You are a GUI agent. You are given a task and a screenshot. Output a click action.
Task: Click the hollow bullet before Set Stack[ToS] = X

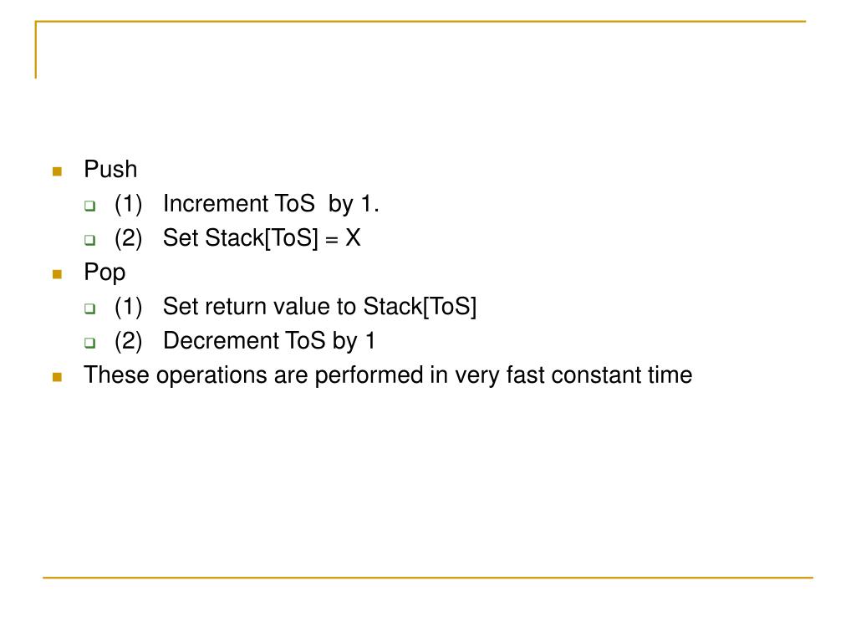[90, 240]
